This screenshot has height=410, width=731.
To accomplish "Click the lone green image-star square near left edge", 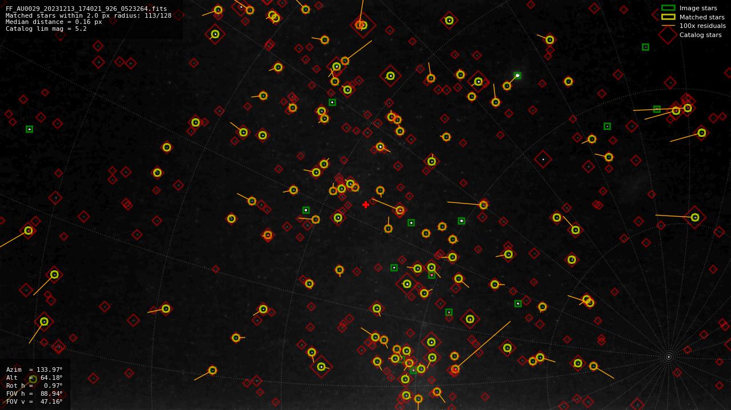I will [x=29, y=129].
